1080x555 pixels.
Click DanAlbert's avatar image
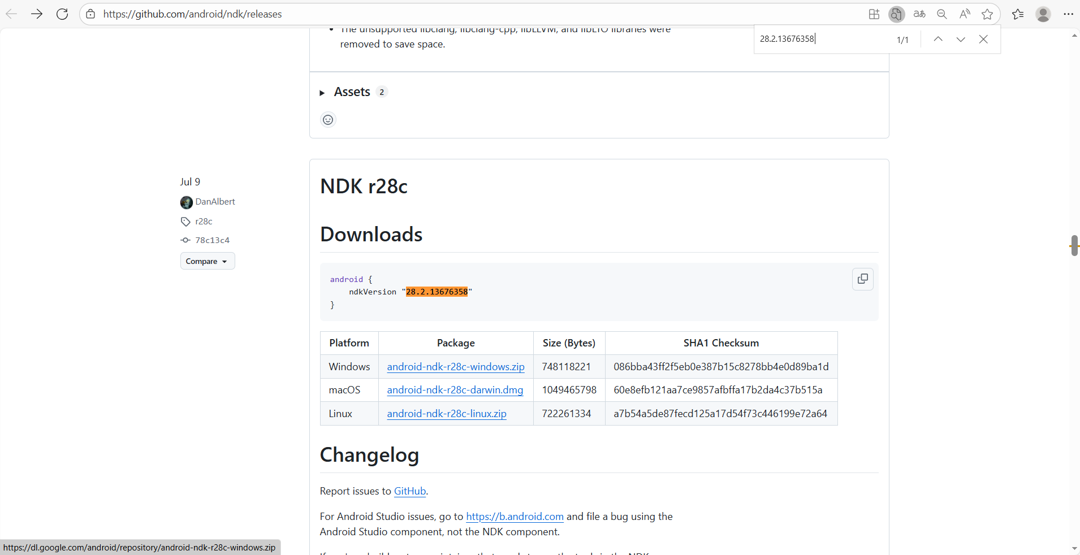pyautogui.click(x=187, y=202)
